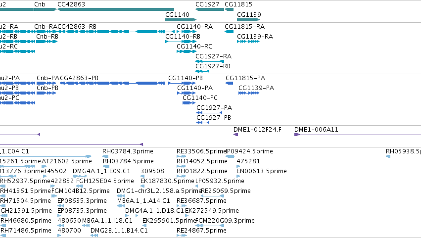Select the LP05932.5prime EST label
Screen dimensions: 421x238
tap(220, 181)
